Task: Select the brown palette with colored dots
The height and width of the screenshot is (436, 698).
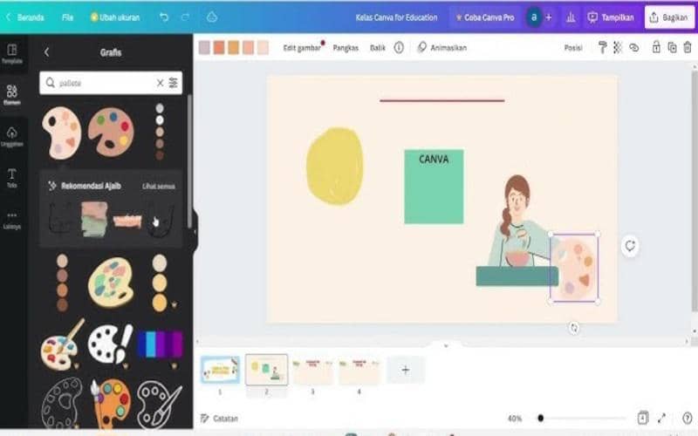Action: click(111, 132)
